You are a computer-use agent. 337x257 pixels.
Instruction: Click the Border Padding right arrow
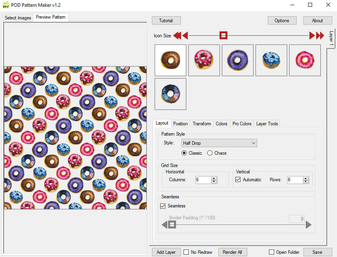[309, 225]
